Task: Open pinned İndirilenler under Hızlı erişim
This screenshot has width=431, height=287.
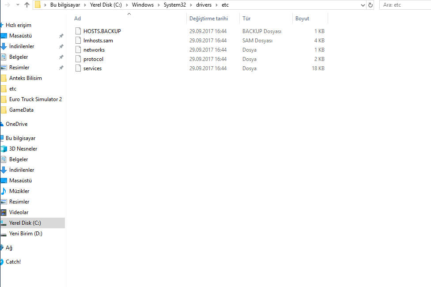Action: pos(22,46)
